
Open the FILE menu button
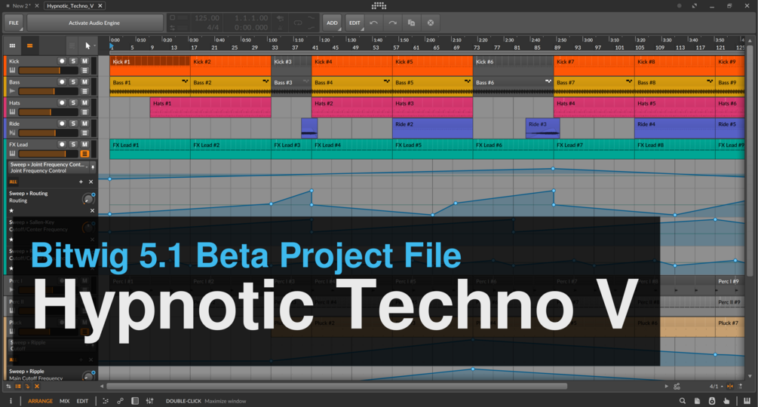pos(14,23)
